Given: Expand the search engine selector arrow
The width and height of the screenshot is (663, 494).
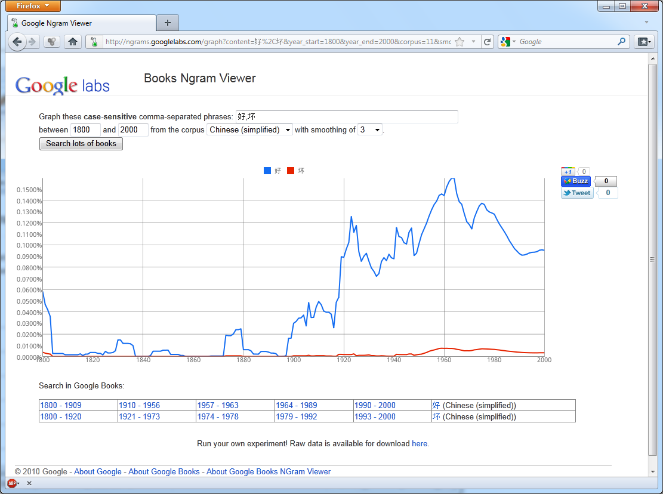Looking at the screenshot, I should 514,42.
